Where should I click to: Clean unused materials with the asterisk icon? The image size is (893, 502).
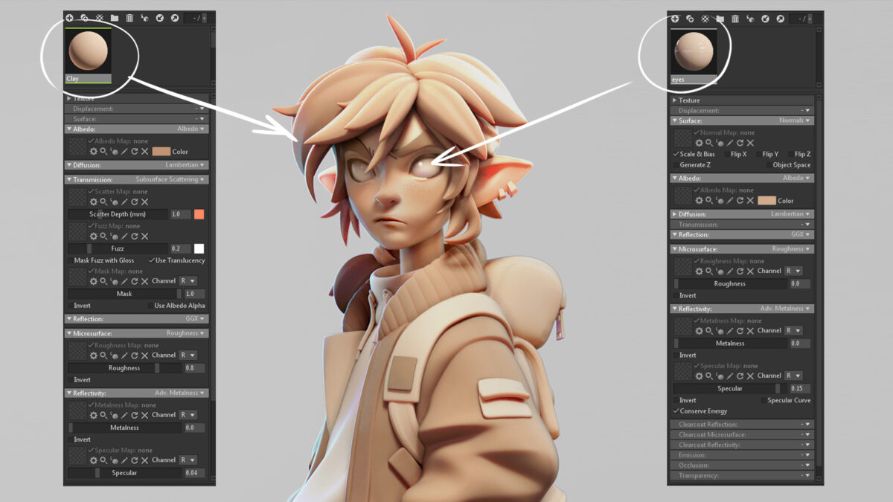[100, 19]
